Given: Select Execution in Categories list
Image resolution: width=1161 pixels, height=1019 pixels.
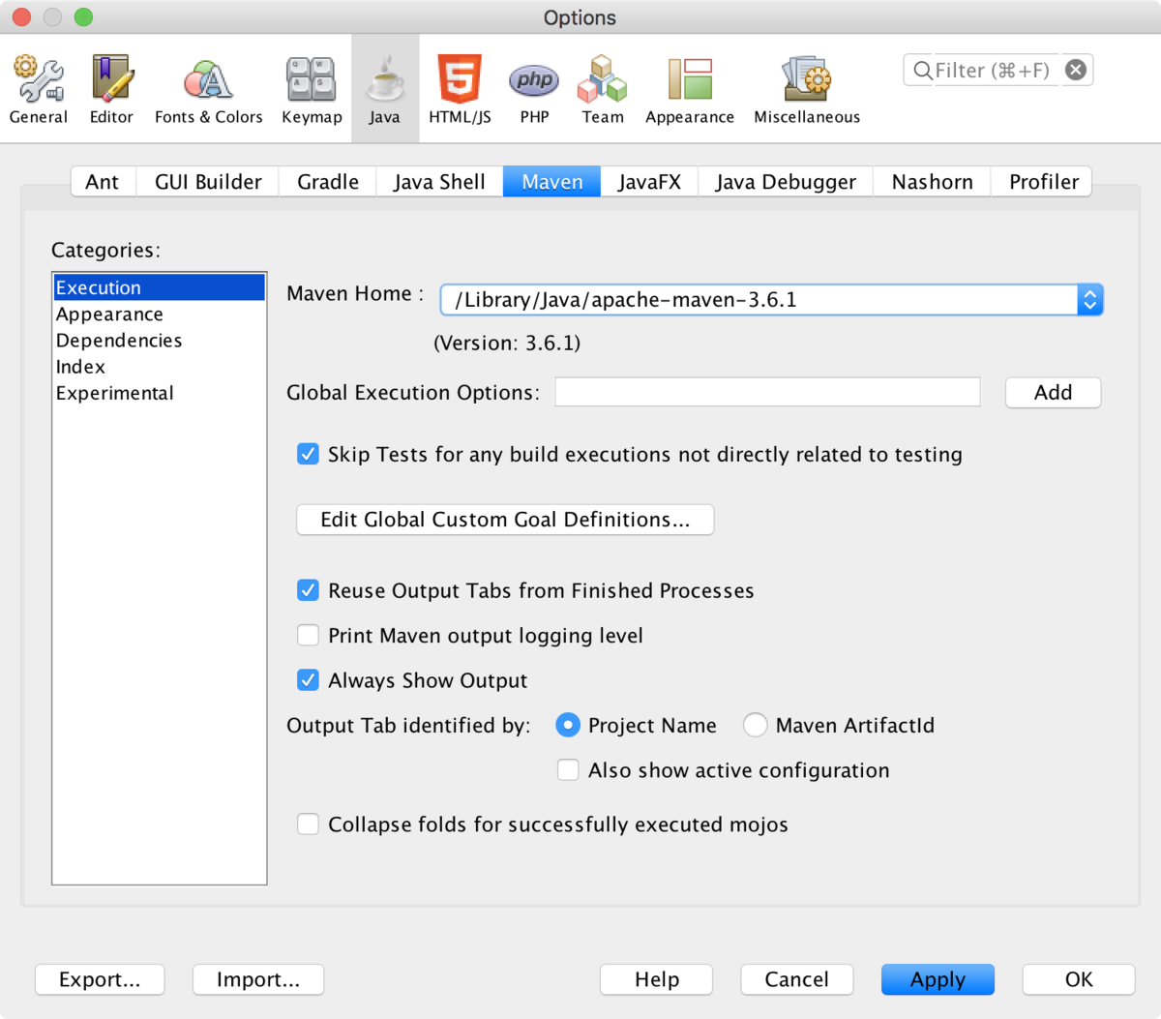Looking at the screenshot, I should (159, 287).
